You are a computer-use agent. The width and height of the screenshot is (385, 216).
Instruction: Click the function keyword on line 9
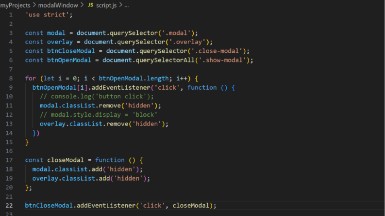click(202, 88)
